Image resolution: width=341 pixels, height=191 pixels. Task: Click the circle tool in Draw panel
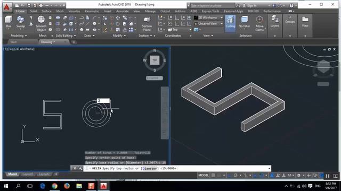point(94,23)
